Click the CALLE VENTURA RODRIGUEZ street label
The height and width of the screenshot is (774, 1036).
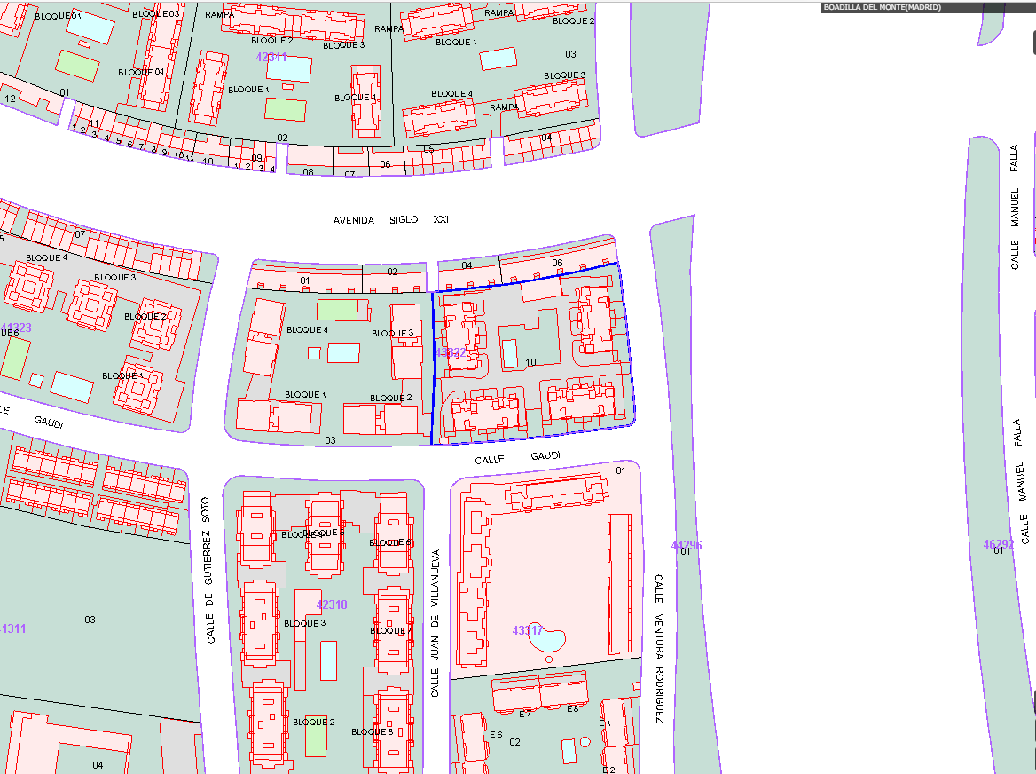tap(659, 648)
